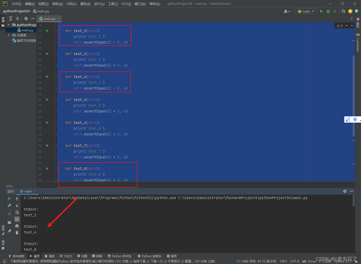Pin the run tab
This screenshot has width=361, height=264.
tap(9, 231)
